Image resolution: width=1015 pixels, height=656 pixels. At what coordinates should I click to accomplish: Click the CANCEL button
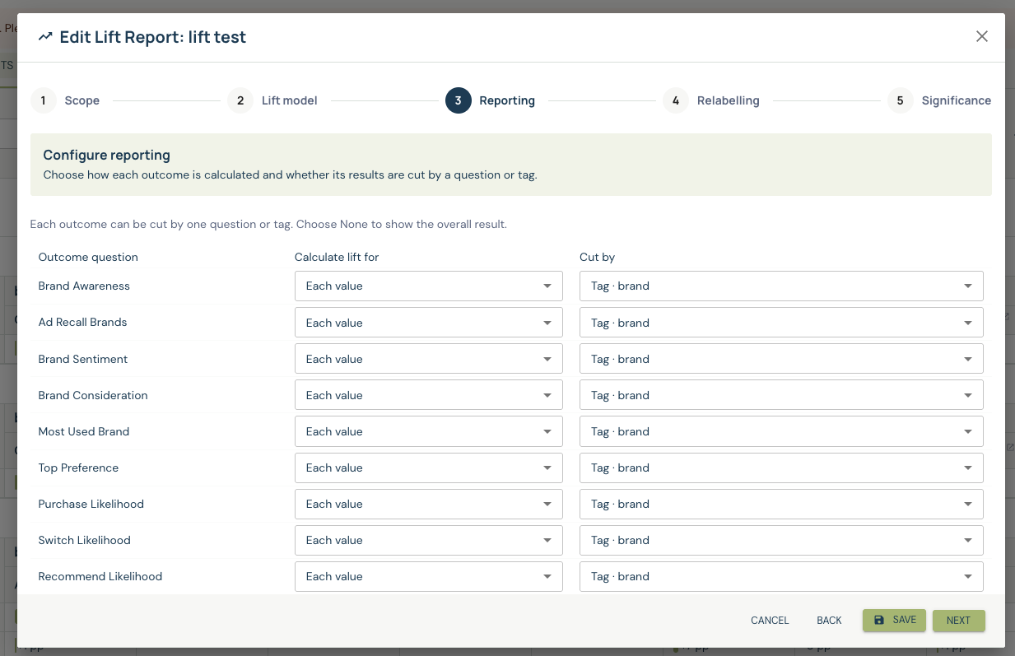[x=770, y=621]
